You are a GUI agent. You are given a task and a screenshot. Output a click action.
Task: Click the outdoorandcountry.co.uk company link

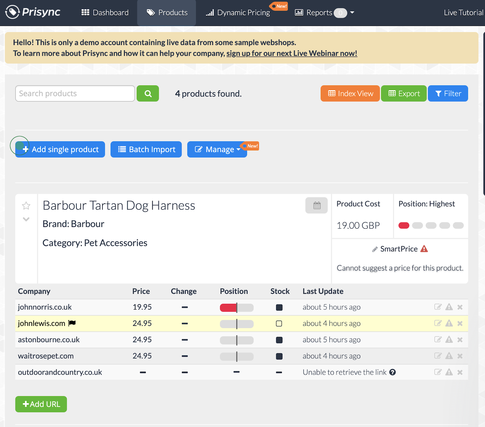(x=60, y=373)
